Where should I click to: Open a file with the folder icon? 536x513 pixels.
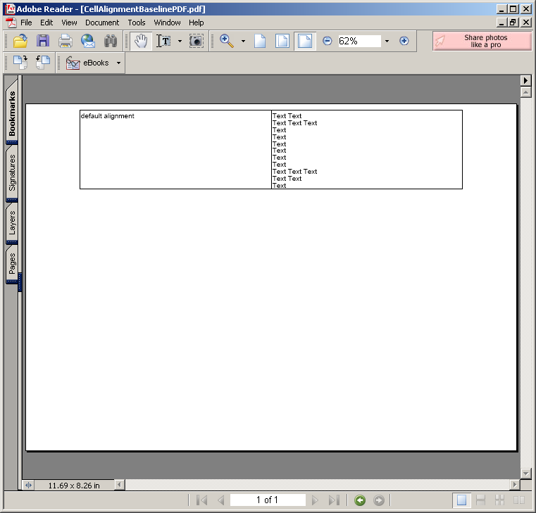(20, 41)
